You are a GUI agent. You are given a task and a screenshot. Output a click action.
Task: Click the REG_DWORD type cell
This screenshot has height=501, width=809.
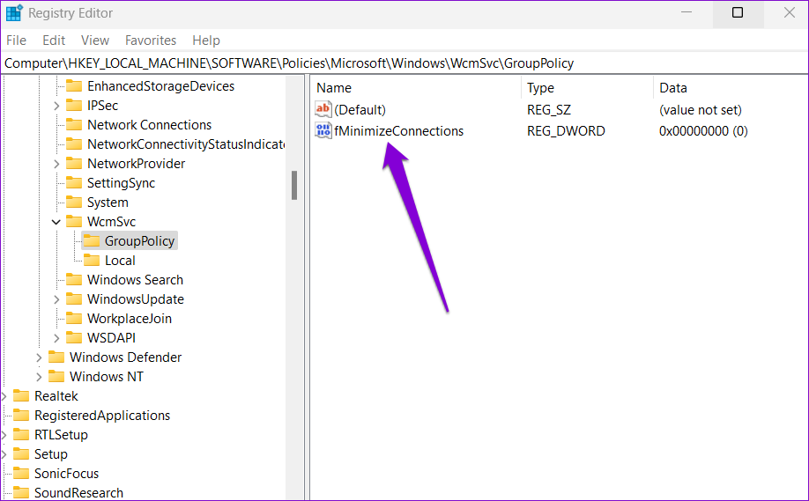click(566, 131)
